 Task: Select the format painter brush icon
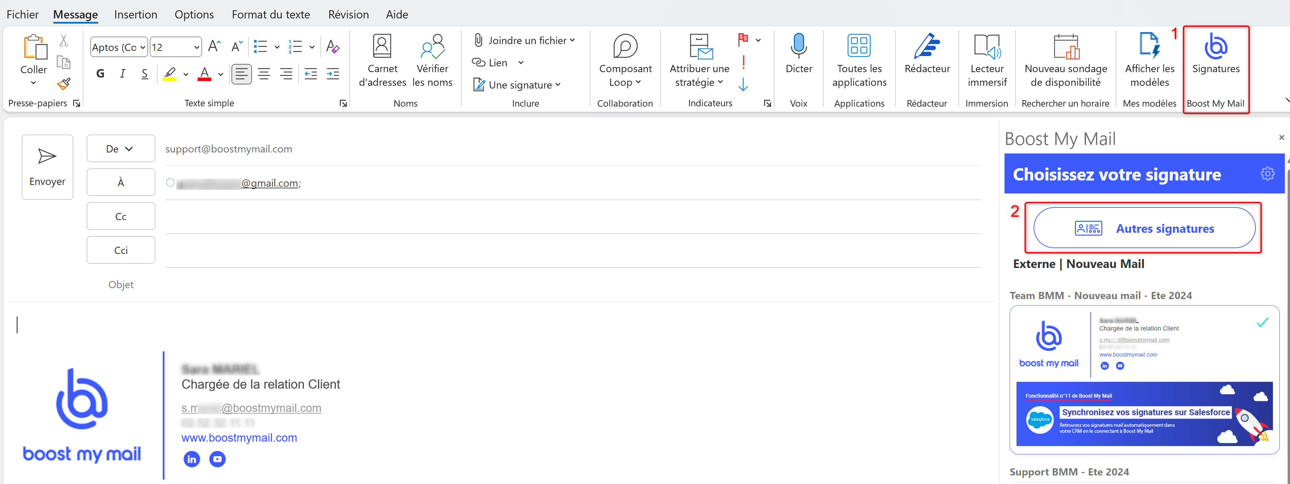click(x=64, y=84)
